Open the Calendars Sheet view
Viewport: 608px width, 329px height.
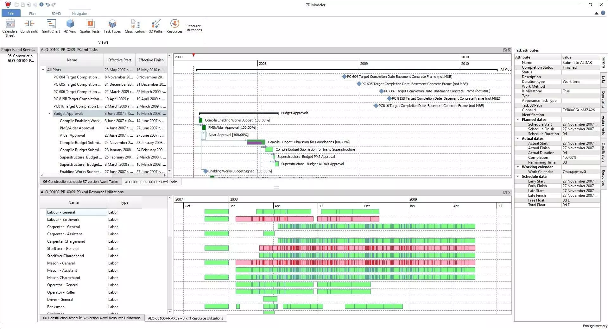point(10,27)
